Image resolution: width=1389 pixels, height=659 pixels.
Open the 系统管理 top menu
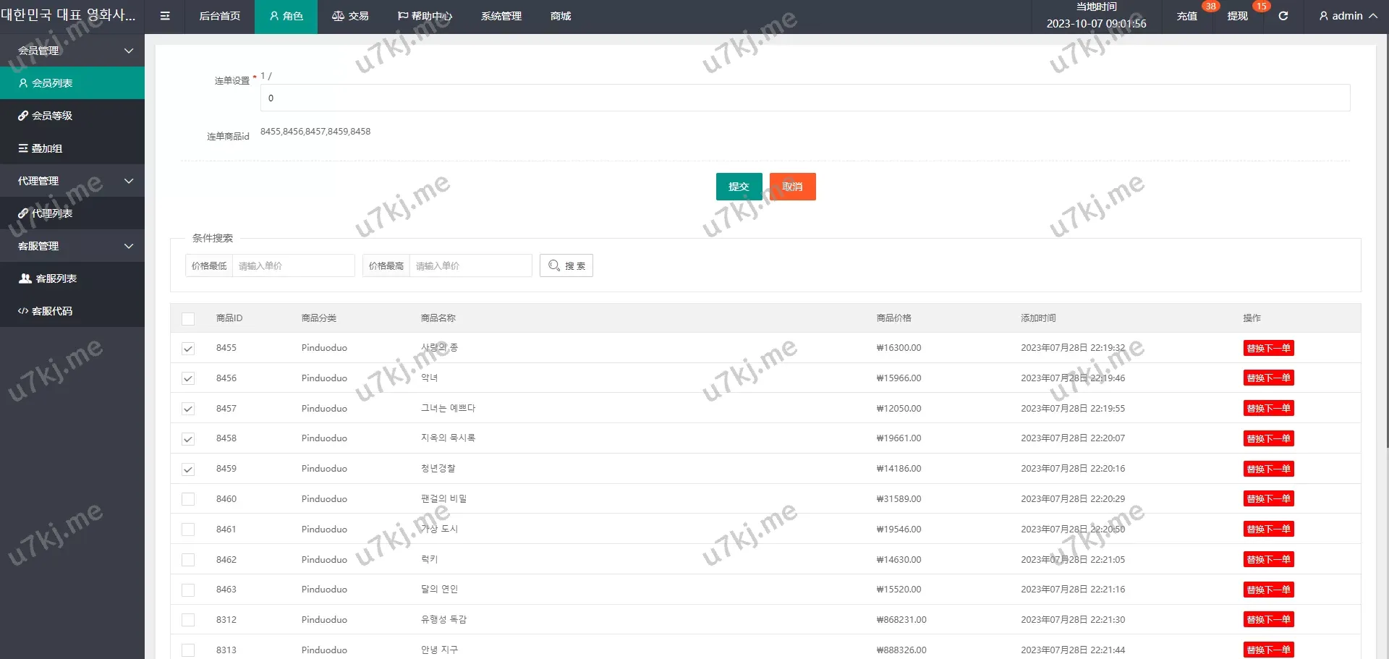[x=501, y=16]
